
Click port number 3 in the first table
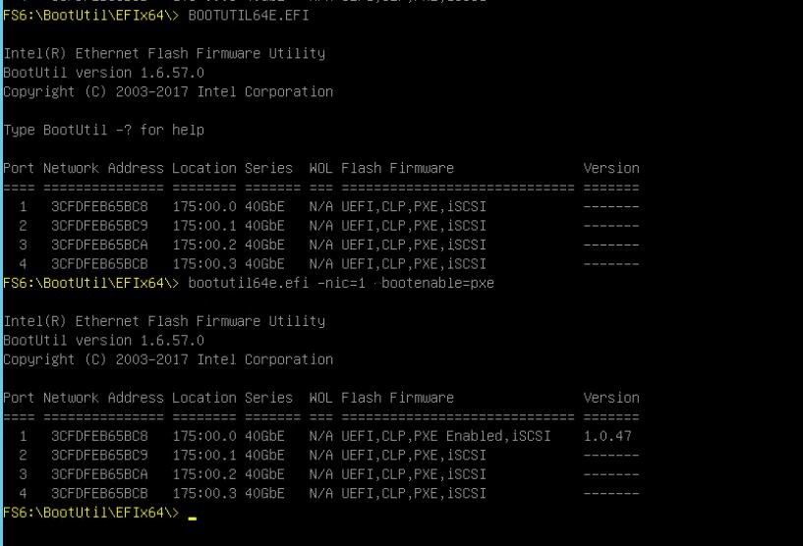click(x=23, y=245)
